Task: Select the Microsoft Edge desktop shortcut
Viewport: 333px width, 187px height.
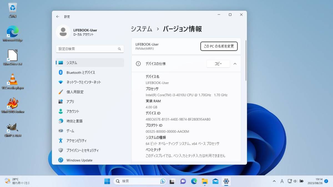Action: pos(12,34)
